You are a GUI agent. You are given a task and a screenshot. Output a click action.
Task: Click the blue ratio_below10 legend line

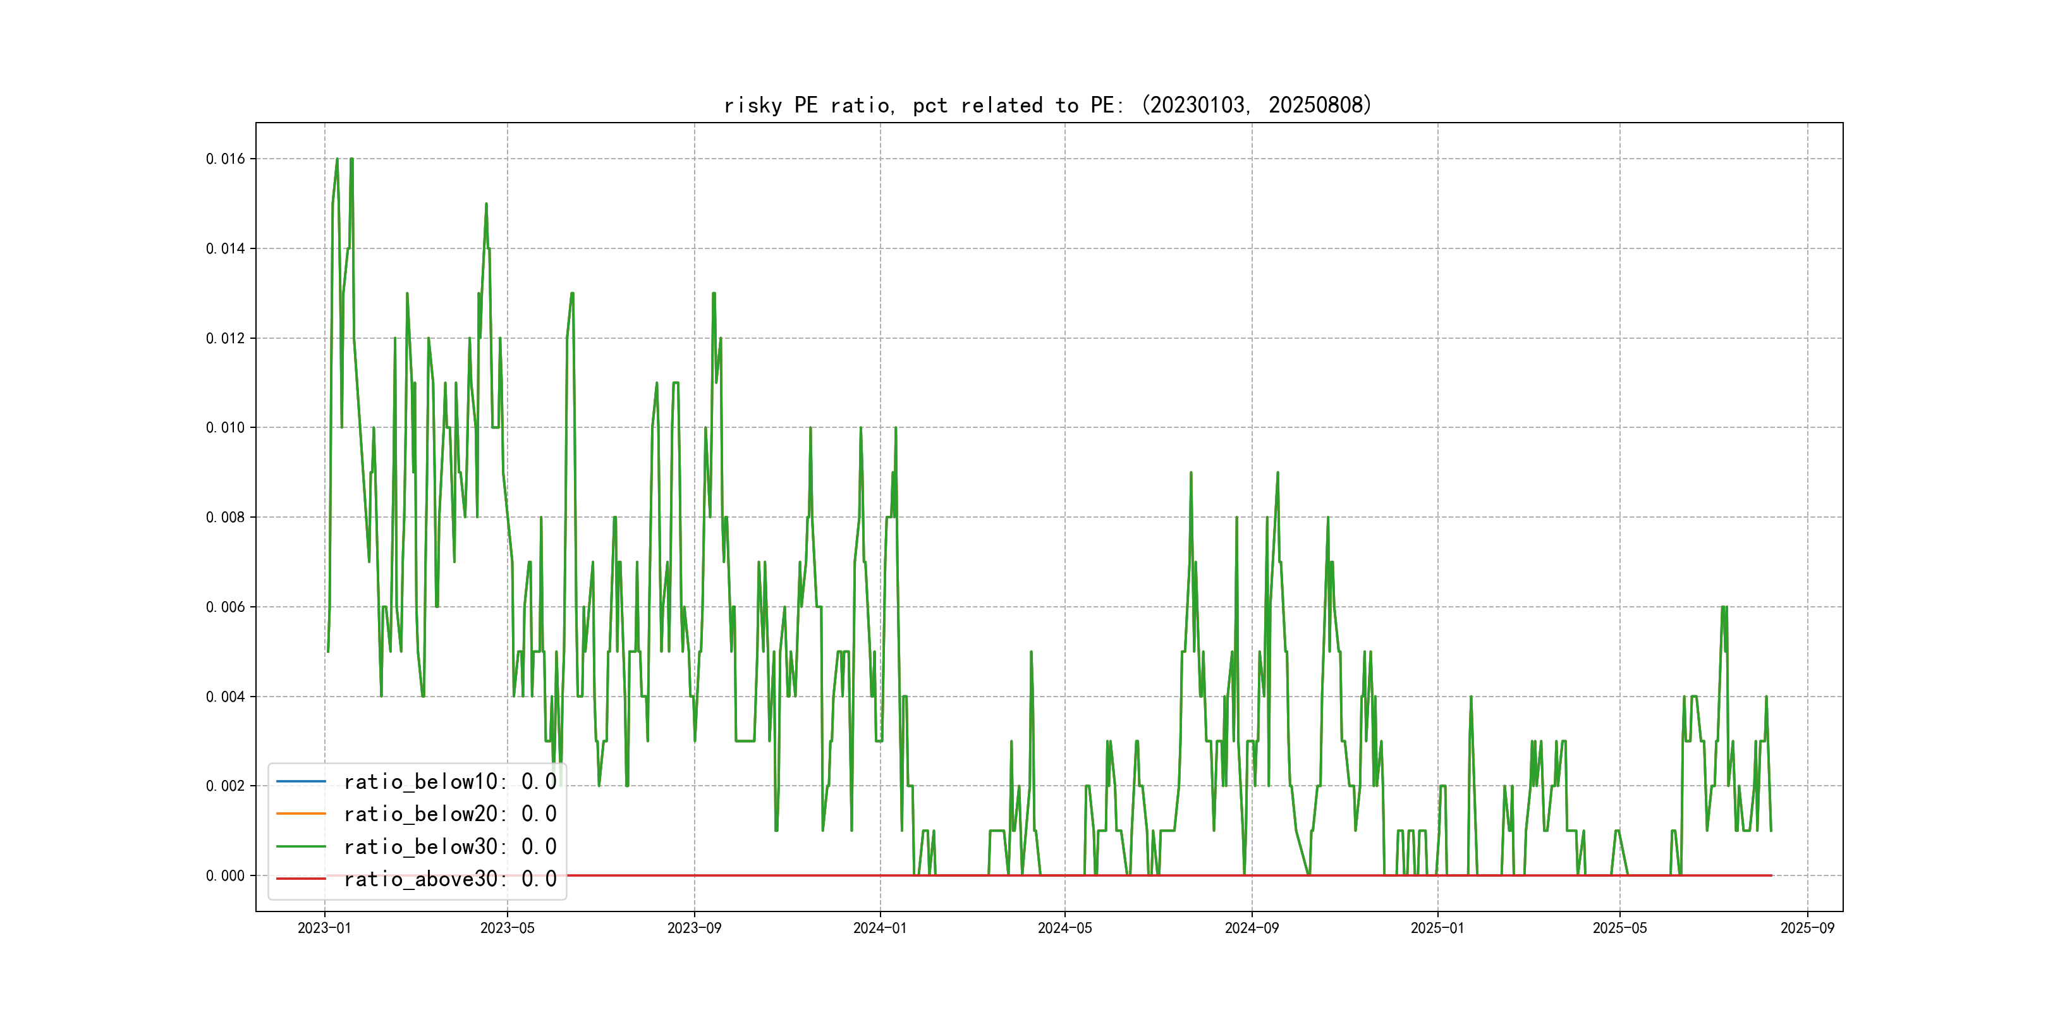[x=300, y=781]
